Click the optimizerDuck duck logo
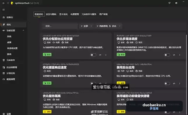Image resolution: width=188 pixels, height=115 pixels. tap(12, 3)
